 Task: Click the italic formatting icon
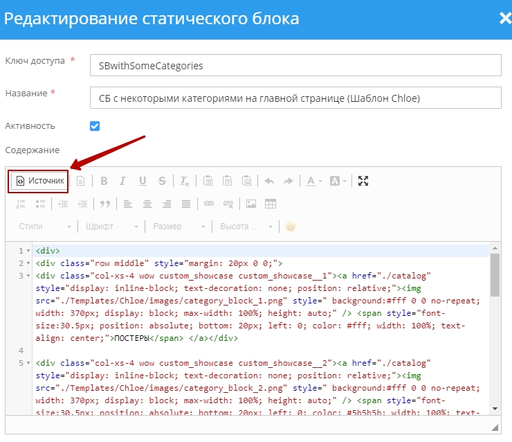pos(122,181)
